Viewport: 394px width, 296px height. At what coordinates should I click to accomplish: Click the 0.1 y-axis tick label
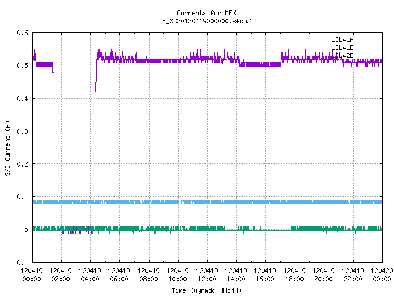point(22,197)
